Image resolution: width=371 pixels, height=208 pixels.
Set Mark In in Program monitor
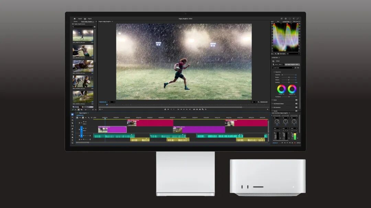click(x=171, y=109)
